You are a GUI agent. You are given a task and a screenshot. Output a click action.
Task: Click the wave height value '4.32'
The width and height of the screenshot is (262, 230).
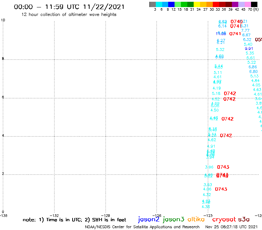[x=207, y=195]
